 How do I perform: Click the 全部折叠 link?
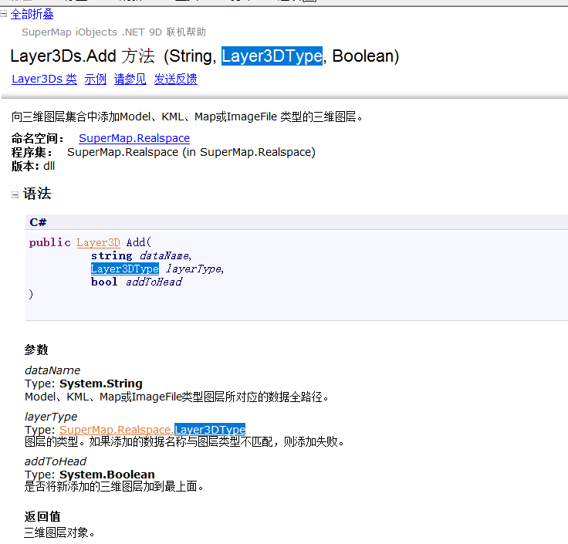pyautogui.click(x=32, y=14)
